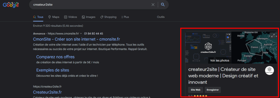Screen dimensions: 280x98
Task: Click the round createur2site logo in panel
Action: (x=269, y=71)
